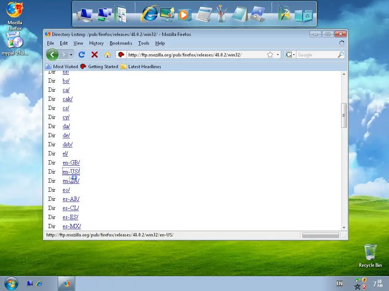Click the status bar progress meter
This screenshot has height=291, width=389.
[x=321, y=235]
